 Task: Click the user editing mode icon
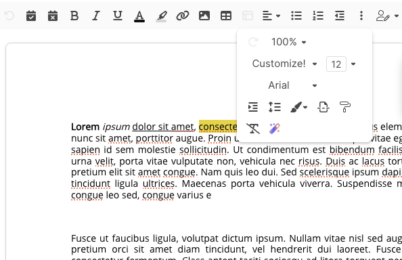[x=383, y=16]
